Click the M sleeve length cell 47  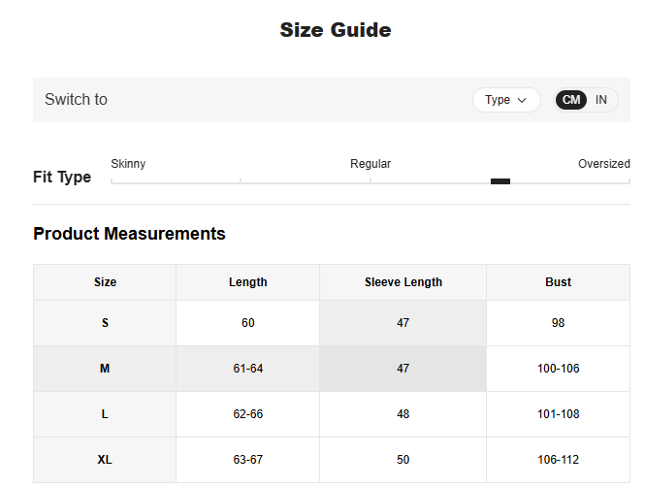coord(403,369)
